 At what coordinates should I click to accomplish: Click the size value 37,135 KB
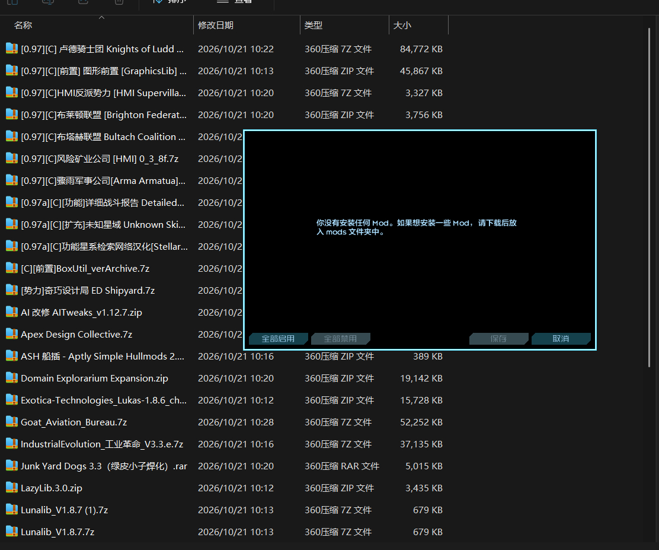pyautogui.click(x=421, y=444)
